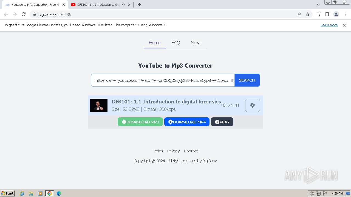Mute the audio icon on DFS101 tab
Viewport: 351px width, 197px height.
[x=123, y=5]
